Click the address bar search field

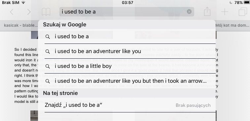(127, 12)
